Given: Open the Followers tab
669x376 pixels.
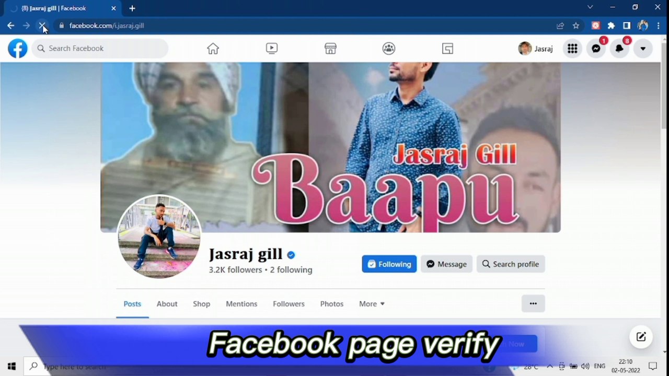Looking at the screenshot, I should tap(289, 304).
